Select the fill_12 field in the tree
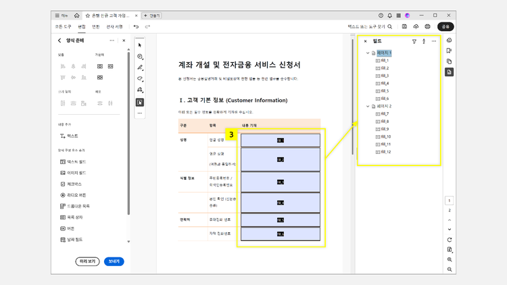The width and height of the screenshot is (507, 285). tap(383, 152)
